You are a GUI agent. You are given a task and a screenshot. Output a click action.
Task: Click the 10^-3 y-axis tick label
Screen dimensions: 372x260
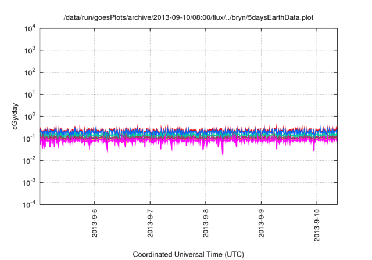pos(30,183)
